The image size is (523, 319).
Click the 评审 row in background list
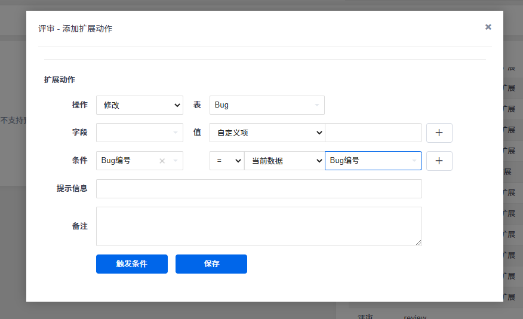[365, 317]
